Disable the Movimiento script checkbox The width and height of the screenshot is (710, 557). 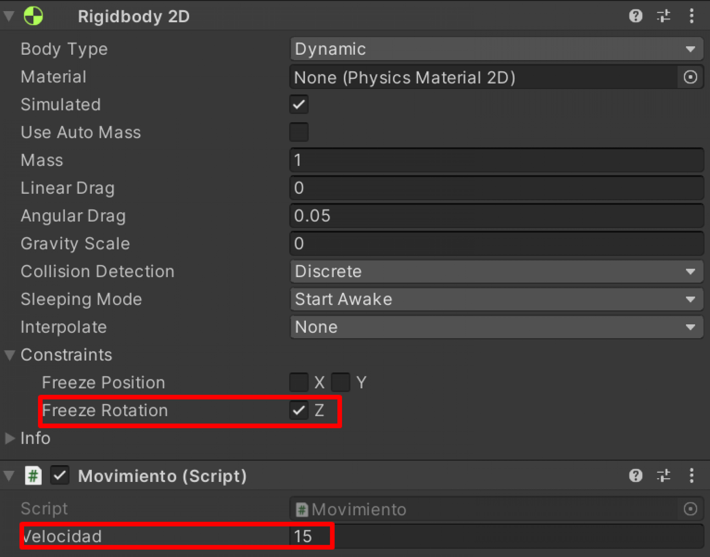click(x=60, y=475)
